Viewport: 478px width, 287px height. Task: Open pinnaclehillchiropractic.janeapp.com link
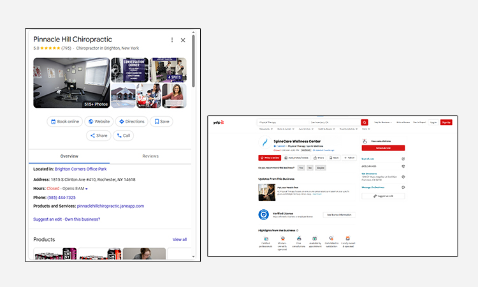(x=110, y=206)
